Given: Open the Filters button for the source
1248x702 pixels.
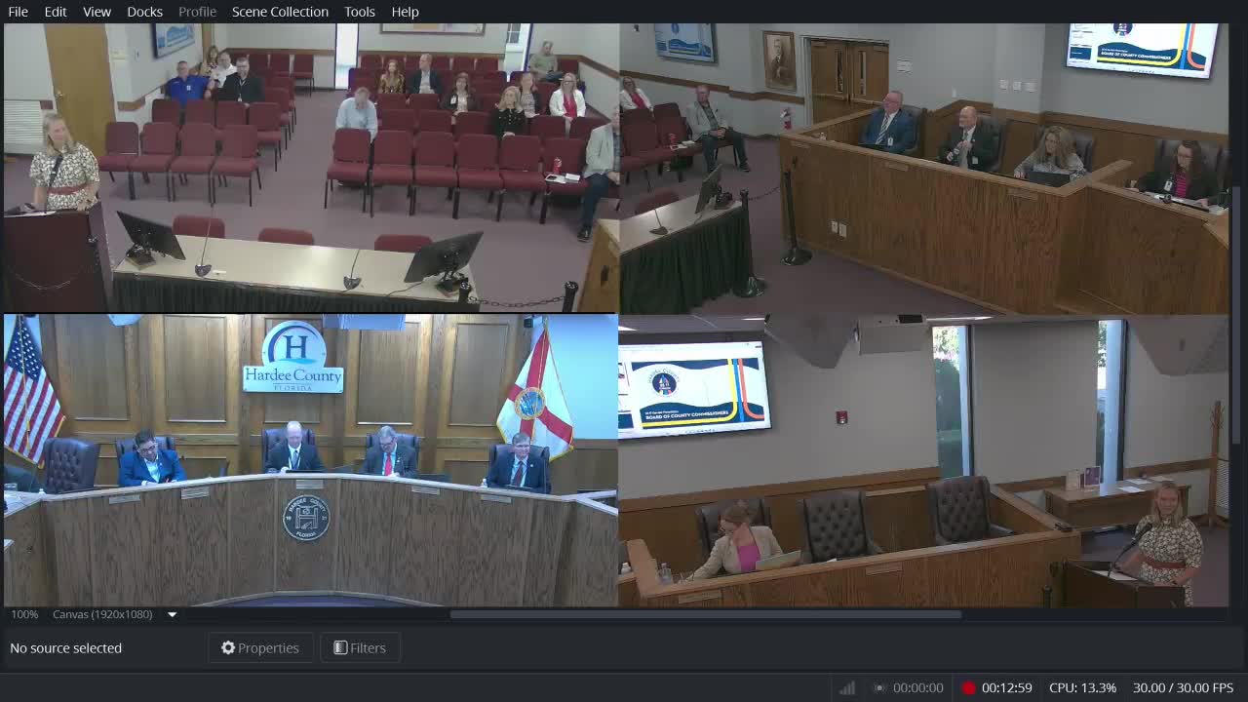Looking at the screenshot, I should pos(360,647).
